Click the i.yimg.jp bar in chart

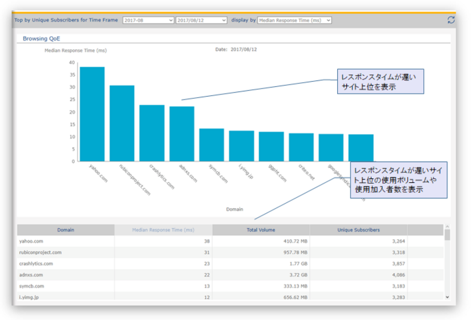(241, 146)
